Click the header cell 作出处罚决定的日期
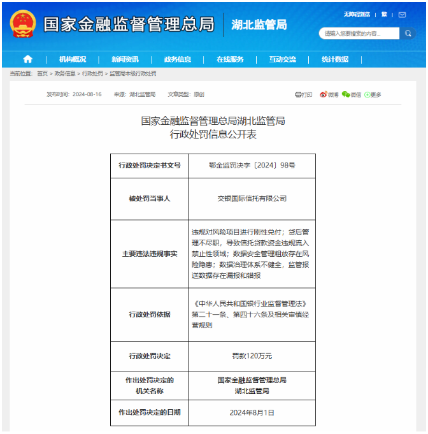The height and width of the screenshot is (434, 428). click(x=150, y=412)
